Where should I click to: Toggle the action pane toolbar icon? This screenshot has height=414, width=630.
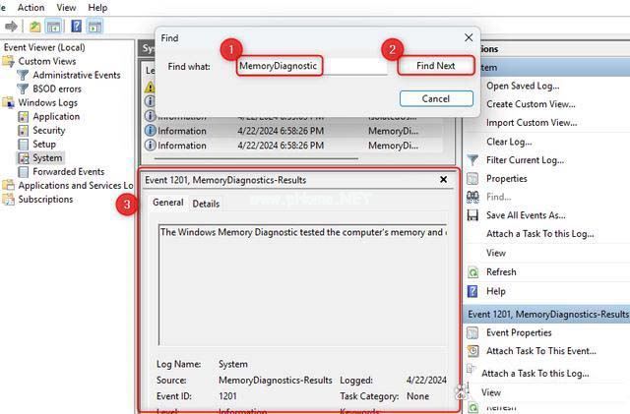pyautogui.click(x=95, y=27)
